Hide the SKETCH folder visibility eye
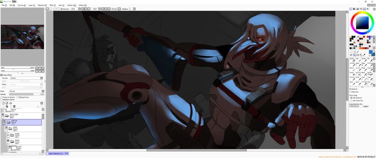The width and height of the screenshot is (376, 158). [5, 121]
